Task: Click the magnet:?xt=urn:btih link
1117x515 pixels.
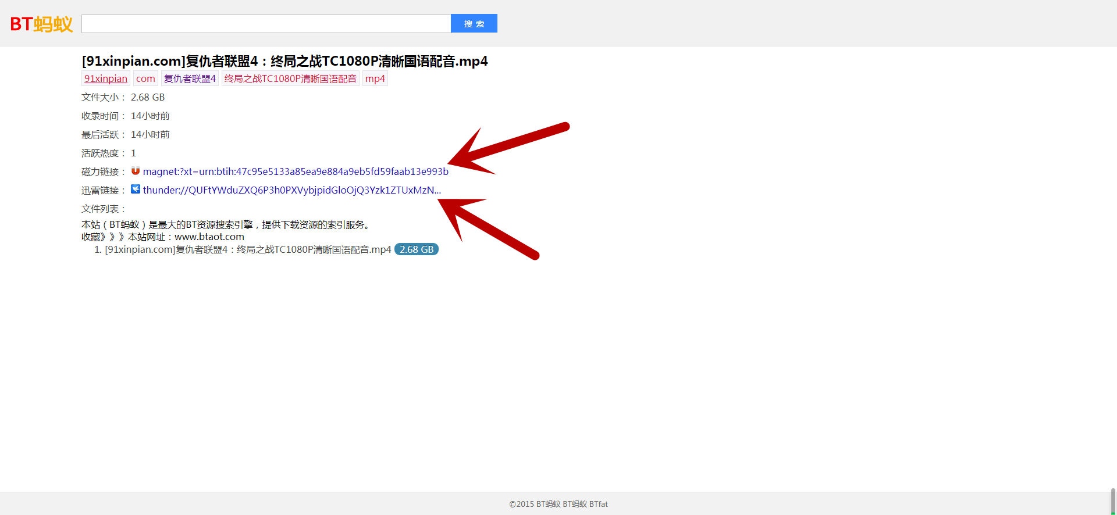Action: pos(296,171)
